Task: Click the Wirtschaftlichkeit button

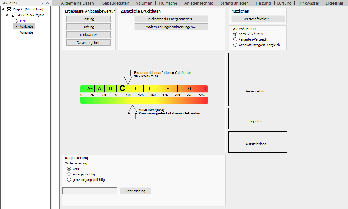Action: (x=258, y=19)
